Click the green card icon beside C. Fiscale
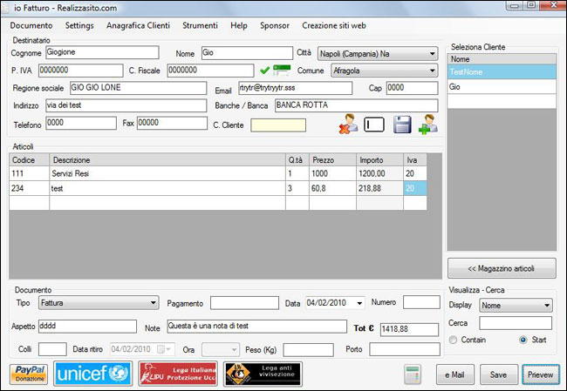Screen dimensions: 567x391 (281, 71)
